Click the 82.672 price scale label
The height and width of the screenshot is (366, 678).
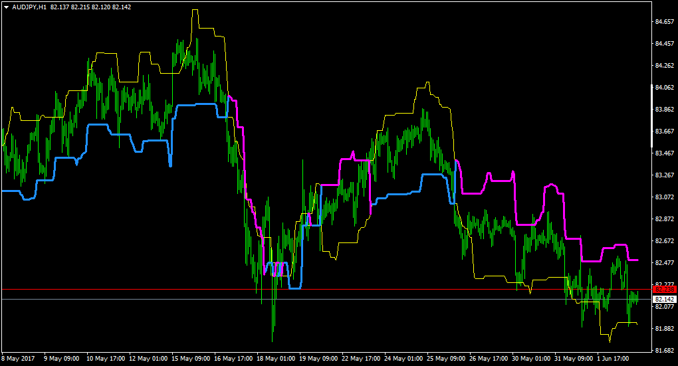pyautogui.click(x=665, y=240)
